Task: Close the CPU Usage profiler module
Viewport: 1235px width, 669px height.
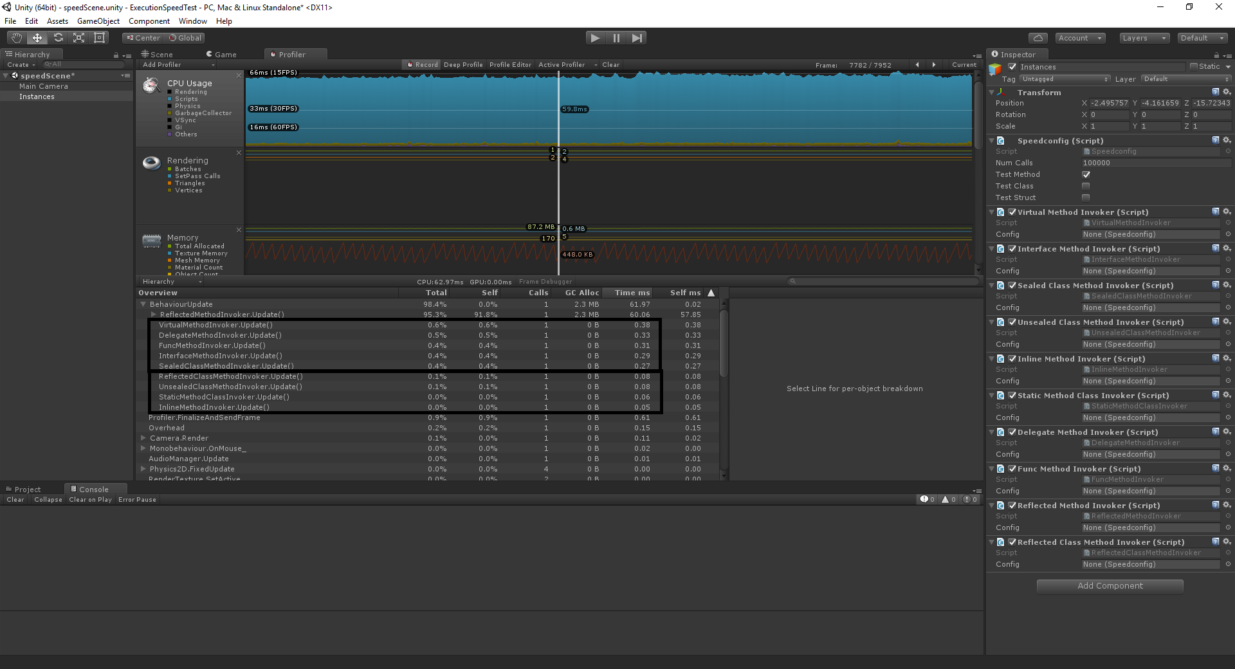Action: point(239,75)
